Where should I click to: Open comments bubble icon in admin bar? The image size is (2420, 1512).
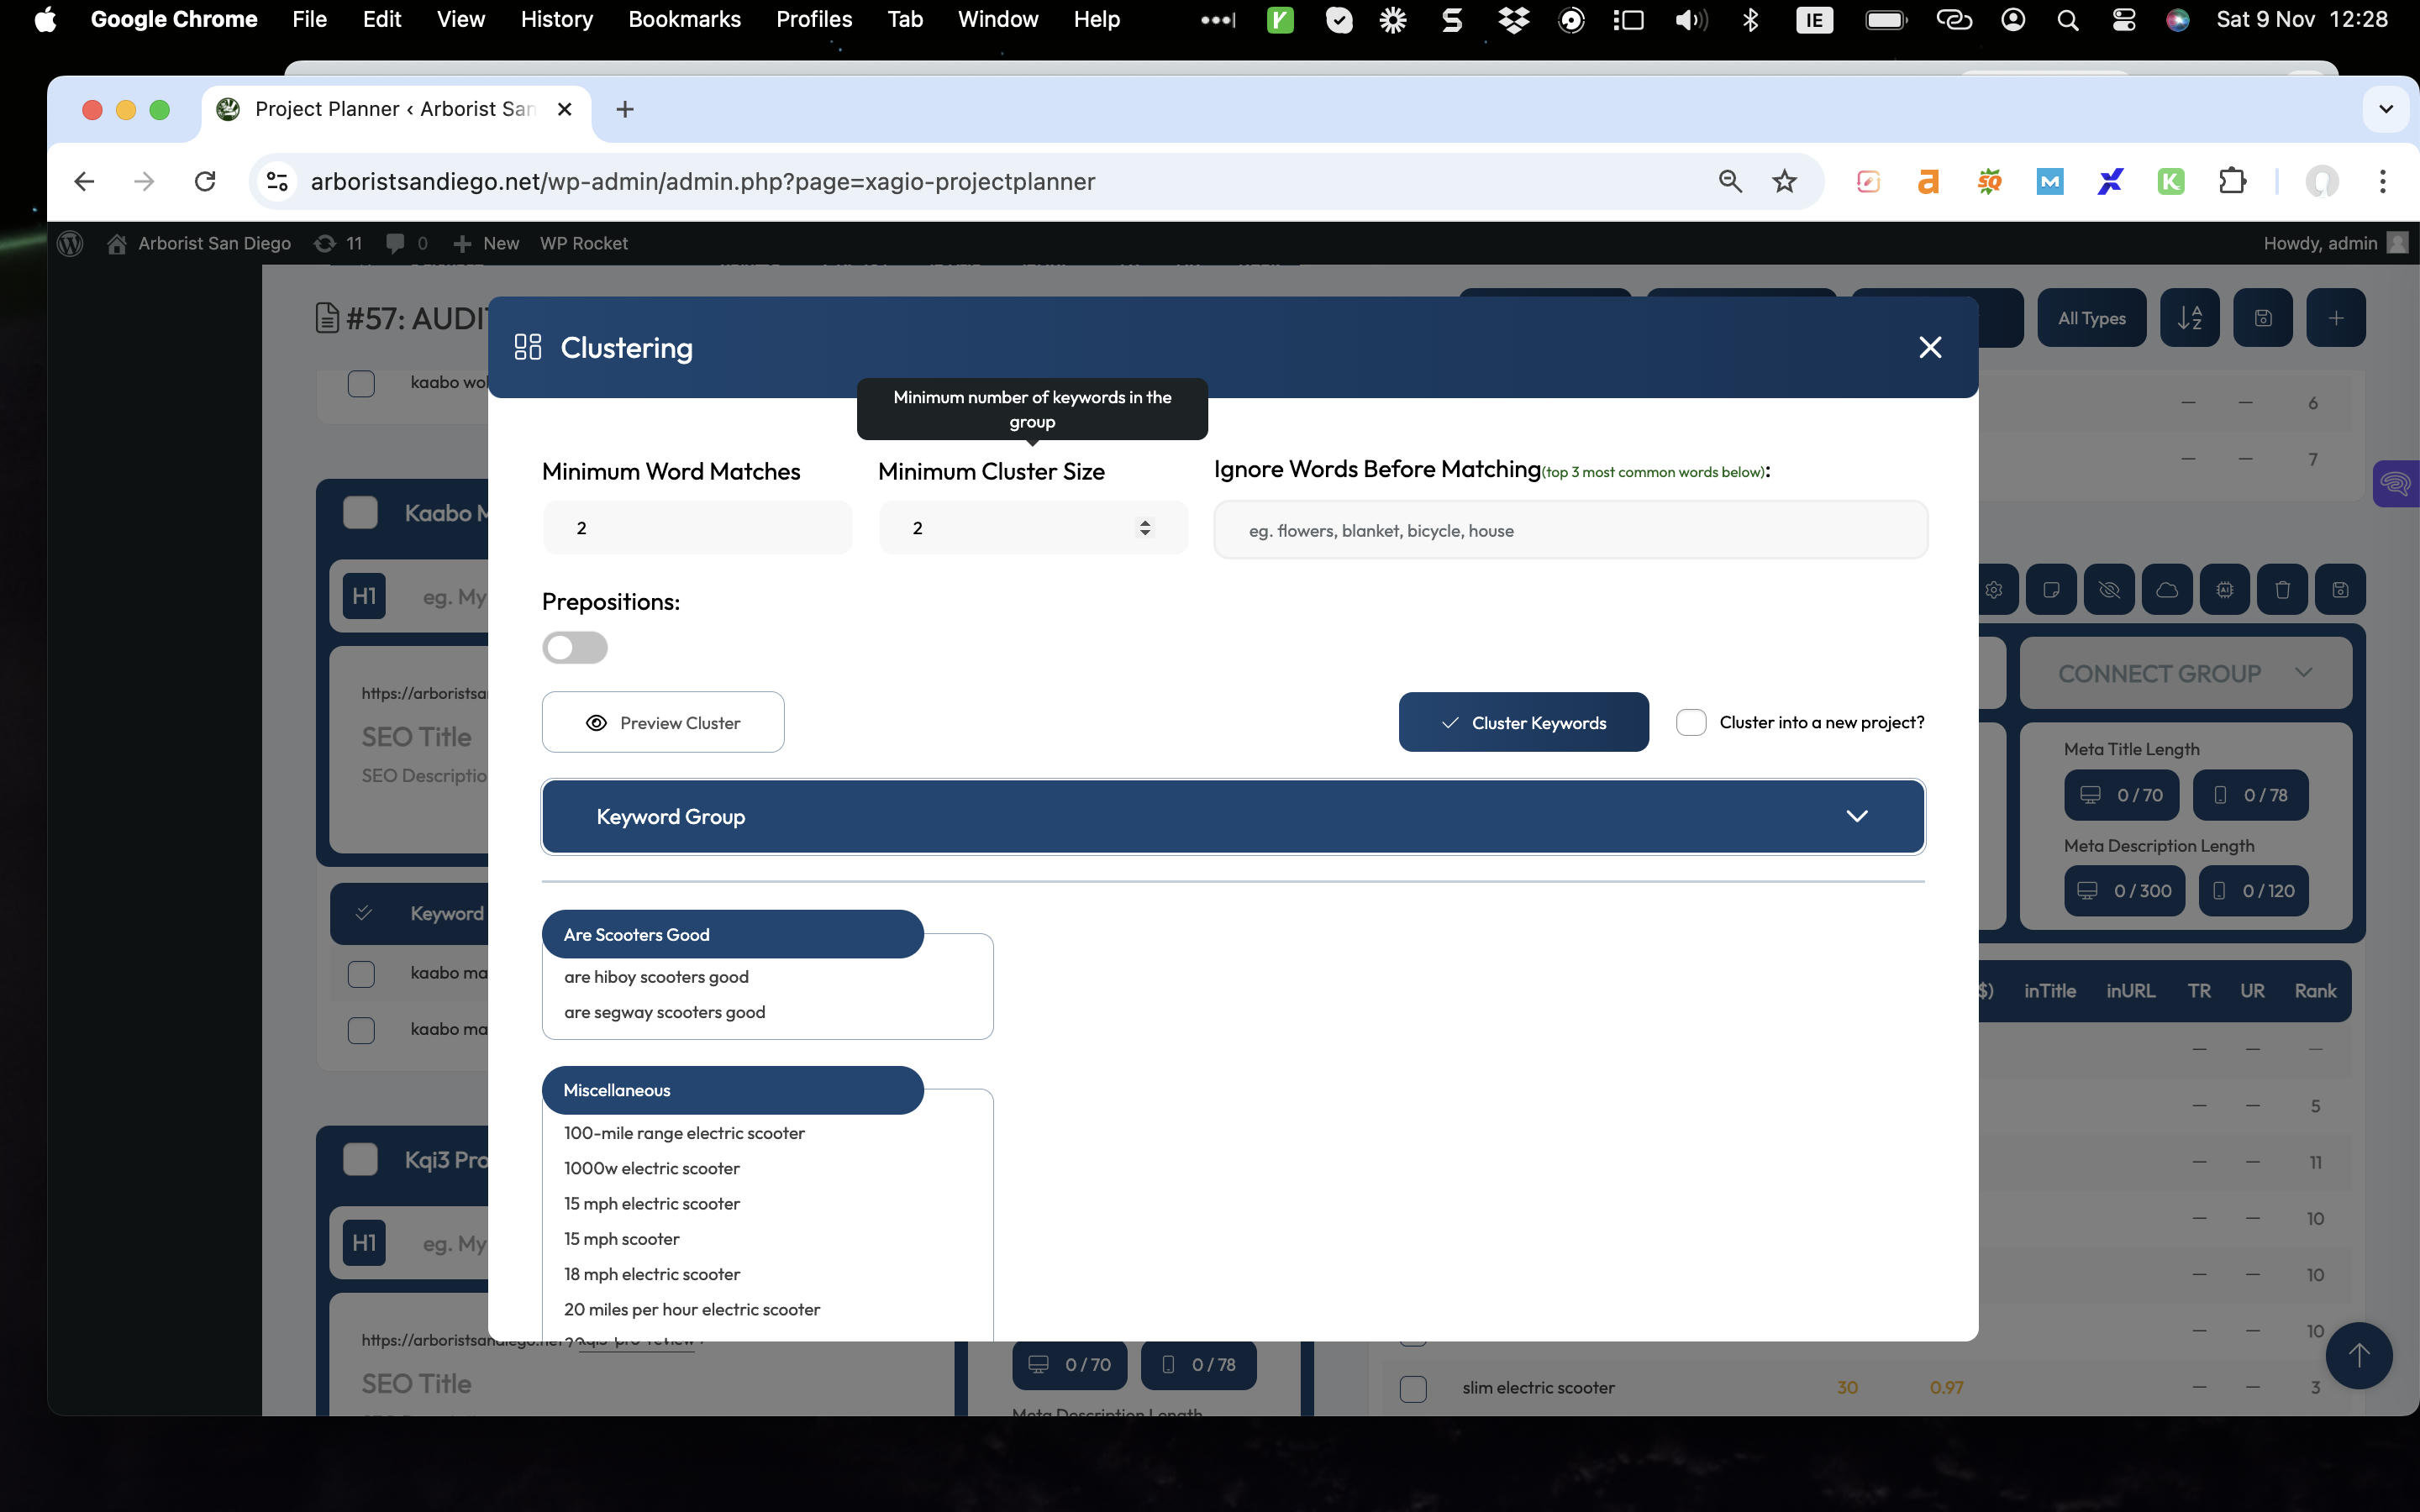[x=407, y=243]
